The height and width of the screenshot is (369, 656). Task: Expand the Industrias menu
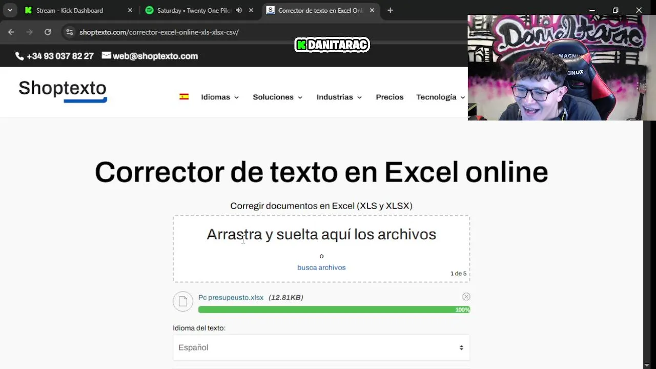(339, 97)
